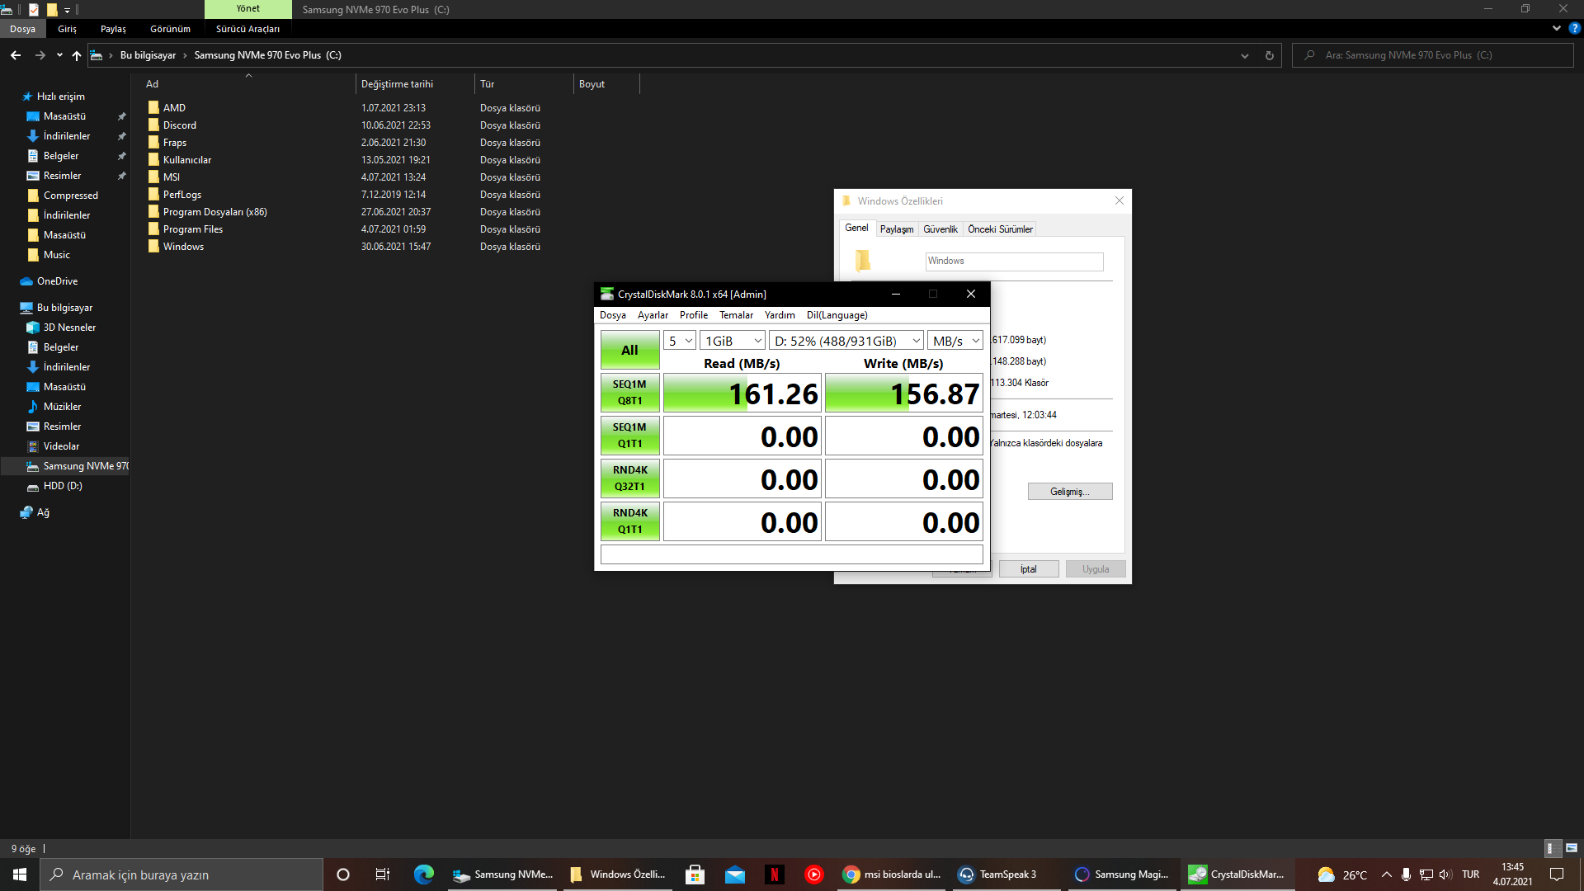Select the Windows folder in file list
Screen dimensions: 1584x891
click(x=183, y=247)
